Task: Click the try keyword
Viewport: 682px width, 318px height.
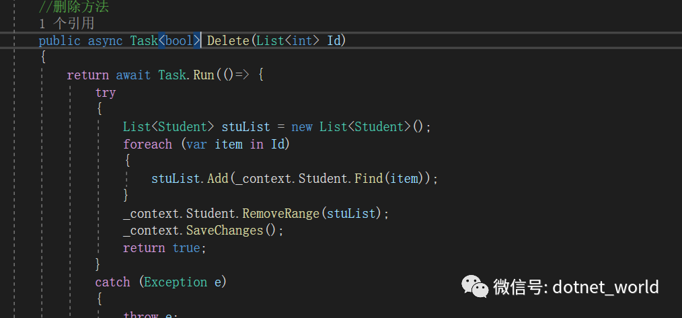Action: coord(106,92)
